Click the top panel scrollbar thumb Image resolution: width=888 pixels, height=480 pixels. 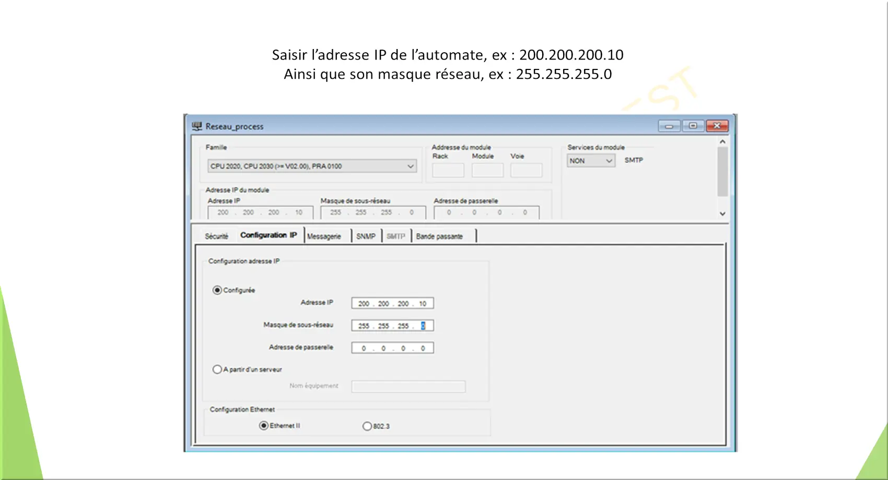(722, 172)
